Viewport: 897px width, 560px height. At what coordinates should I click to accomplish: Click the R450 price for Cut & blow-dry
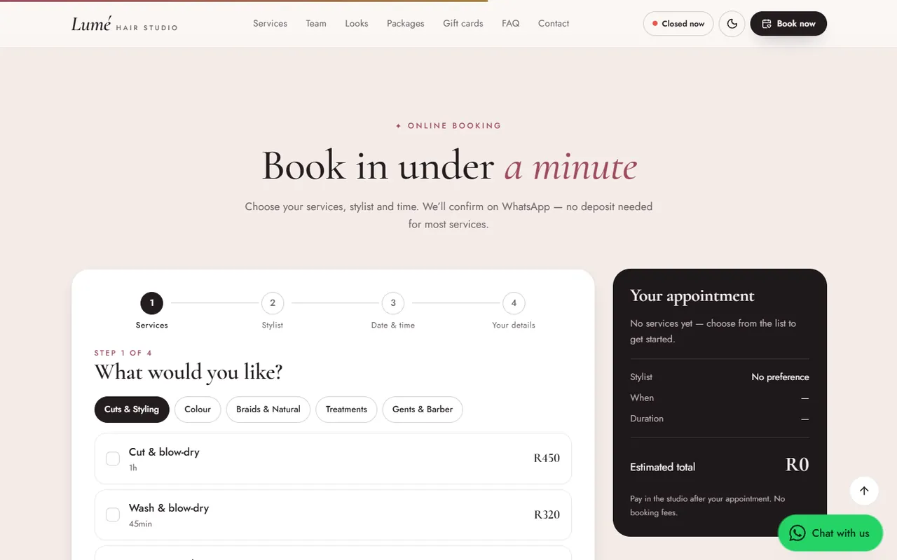pyautogui.click(x=547, y=458)
